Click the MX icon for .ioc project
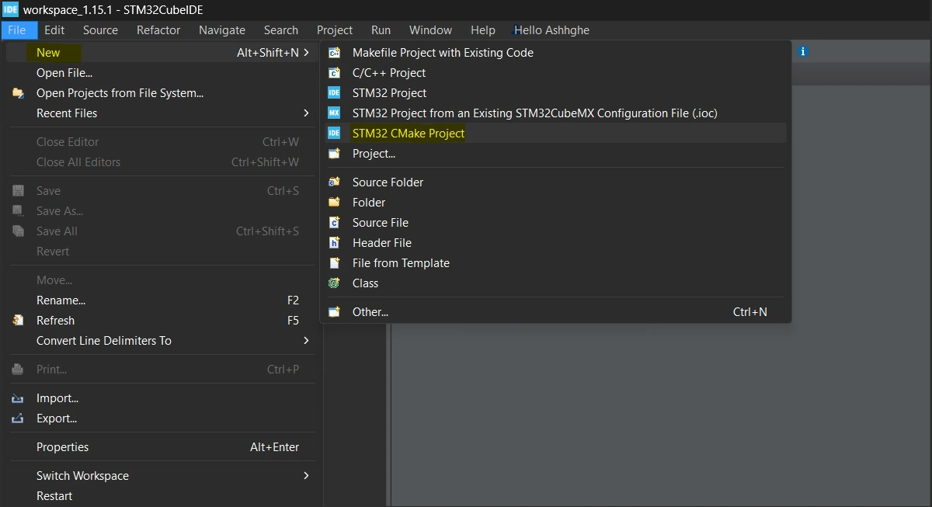Screen dimensions: 932x507 334,113
